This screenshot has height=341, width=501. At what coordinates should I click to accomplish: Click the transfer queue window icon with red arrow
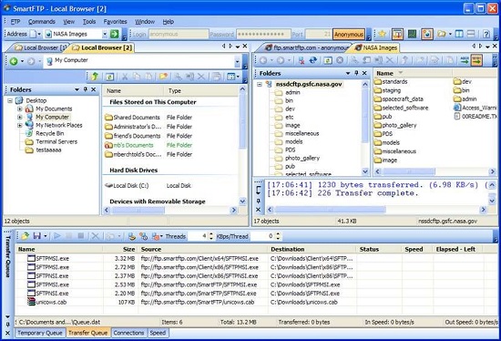point(397,34)
